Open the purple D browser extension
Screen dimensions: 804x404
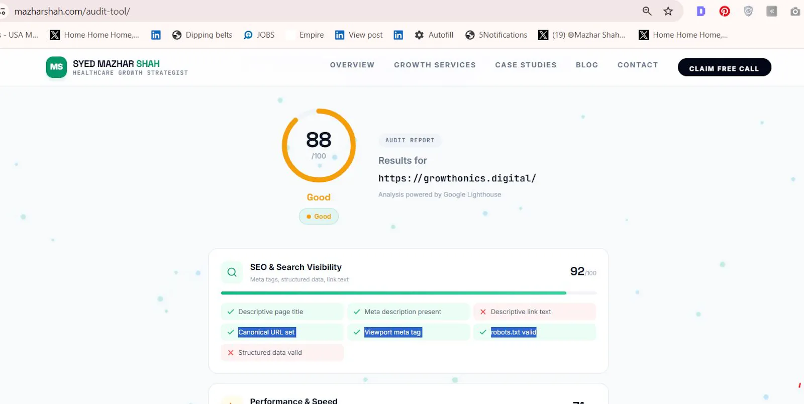701,11
